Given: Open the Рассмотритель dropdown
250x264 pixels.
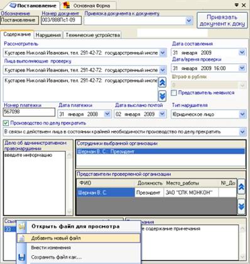Looking at the screenshot, I should click(163, 53).
